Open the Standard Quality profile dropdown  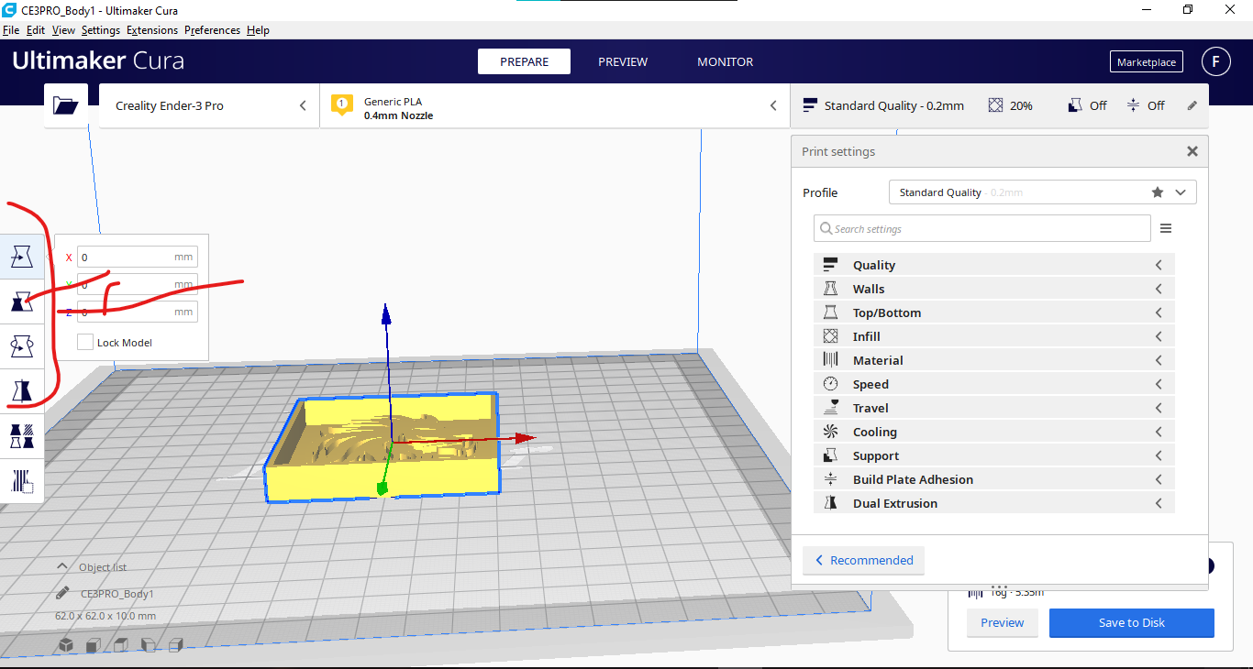tap(1042, 192)
